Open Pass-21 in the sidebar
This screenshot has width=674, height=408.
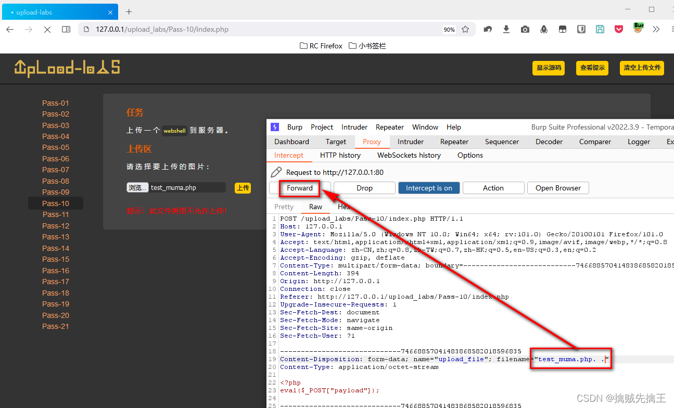56,326
